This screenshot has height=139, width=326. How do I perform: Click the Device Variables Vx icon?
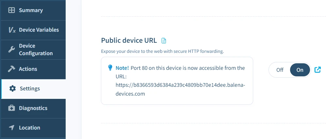(12, 30)
